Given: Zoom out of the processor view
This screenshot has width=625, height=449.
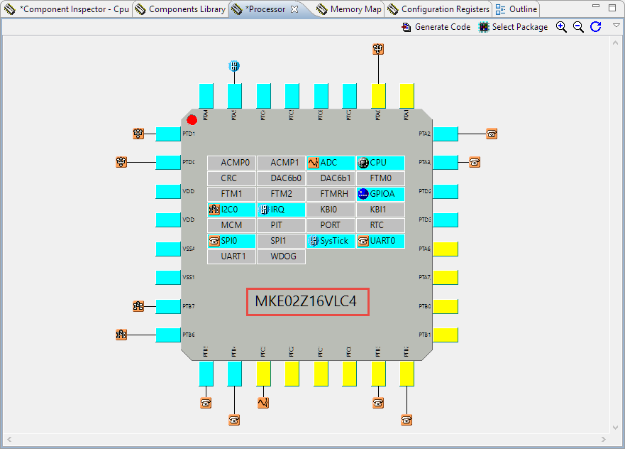Looking at the screenshot, I should [578, 27].
